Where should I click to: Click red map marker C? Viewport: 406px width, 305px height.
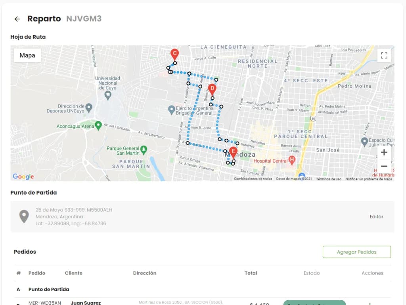pyautogui.click(x=175, y=55)
